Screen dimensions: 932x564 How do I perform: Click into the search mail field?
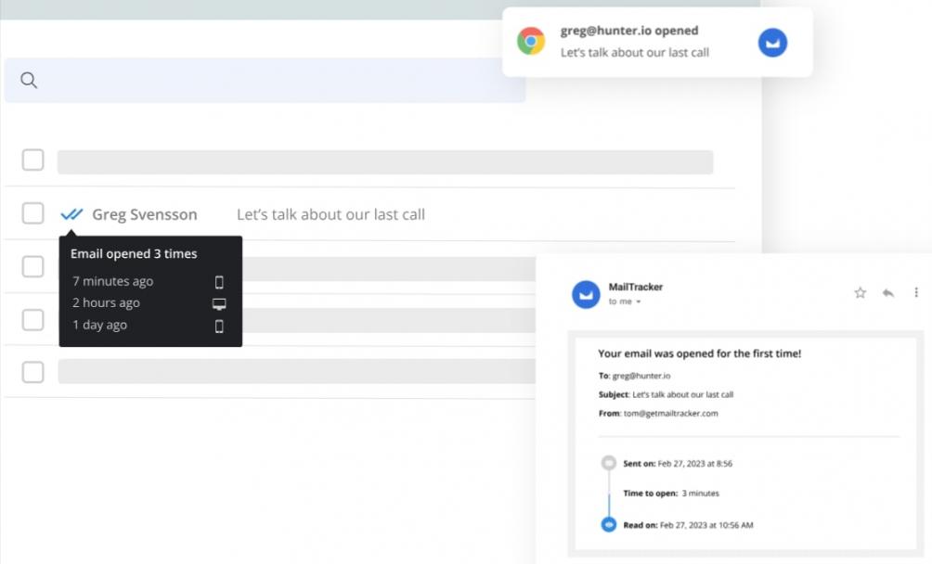(265, 80)
